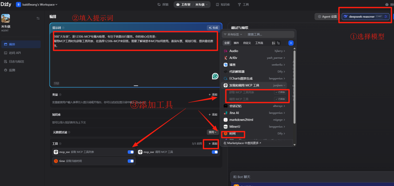Screen dimensions: 394x186
Task: Select the 工作流 tab in tool picker
Action: pos(259,43)
